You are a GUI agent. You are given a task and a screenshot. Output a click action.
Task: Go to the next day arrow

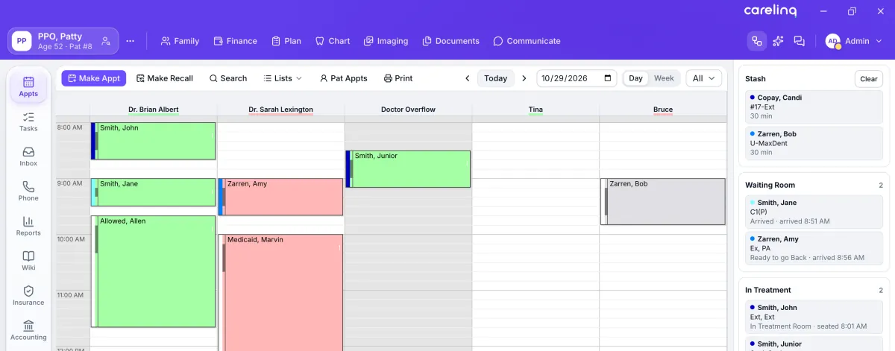tap(524, 78)
